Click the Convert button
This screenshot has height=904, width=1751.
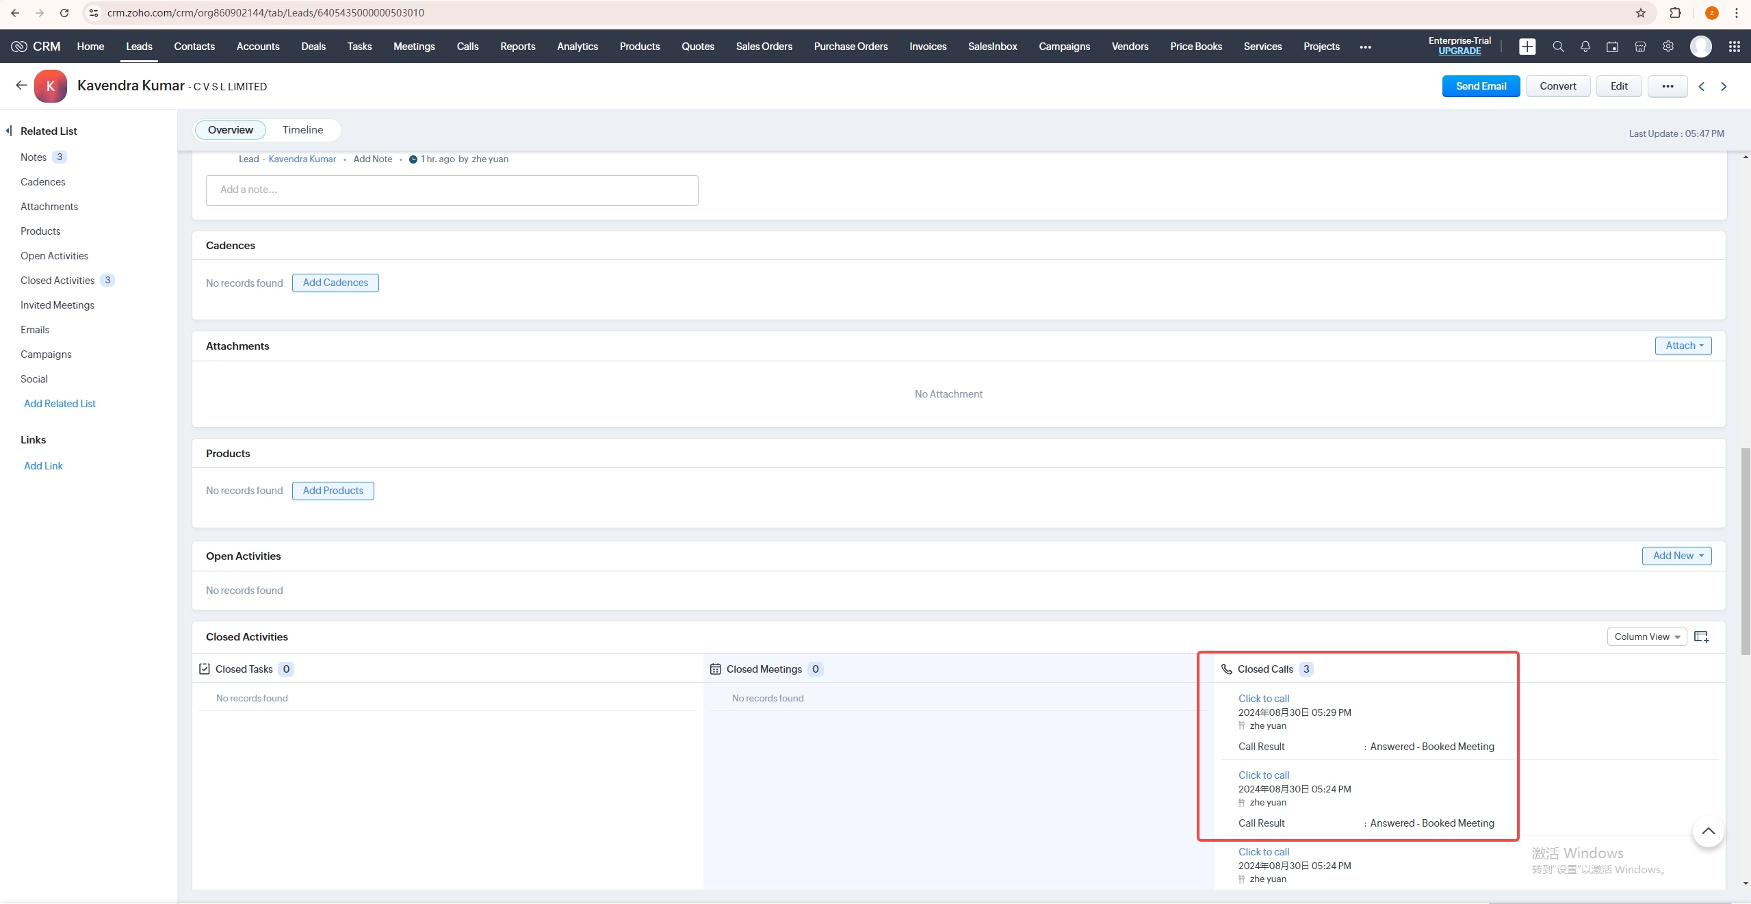[1557, 86]
